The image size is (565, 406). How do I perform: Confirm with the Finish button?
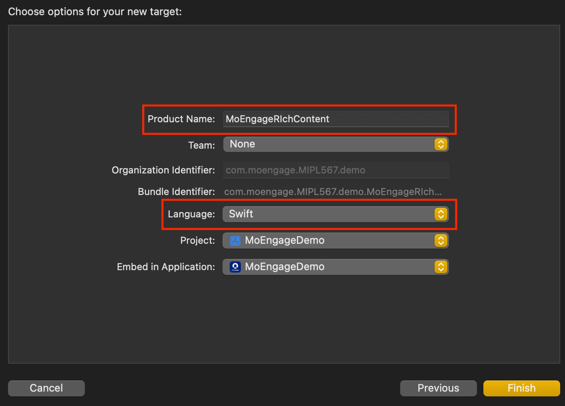(521, 388)
